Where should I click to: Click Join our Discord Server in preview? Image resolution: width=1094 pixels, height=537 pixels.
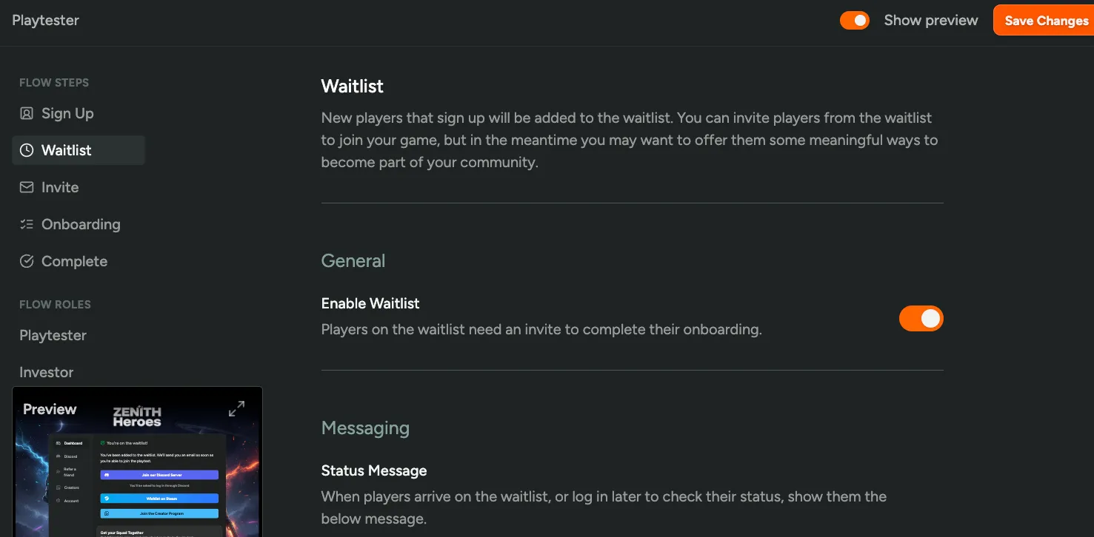pos(159,475)
